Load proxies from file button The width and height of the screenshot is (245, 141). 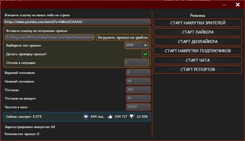(x=122, y=37)
